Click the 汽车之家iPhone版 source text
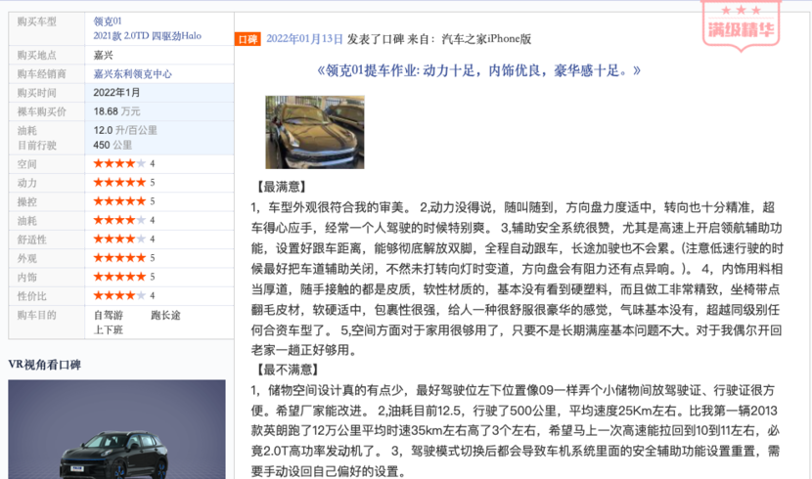812x479 pixels. point(486,39)
